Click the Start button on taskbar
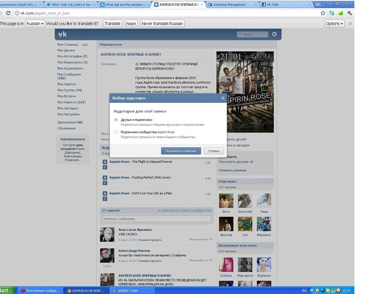 (7, 290)
